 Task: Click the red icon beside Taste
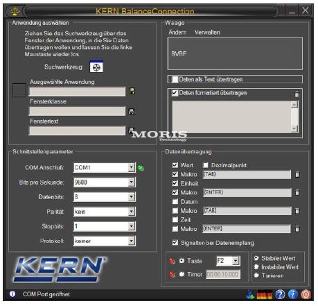tap(172, 261)
